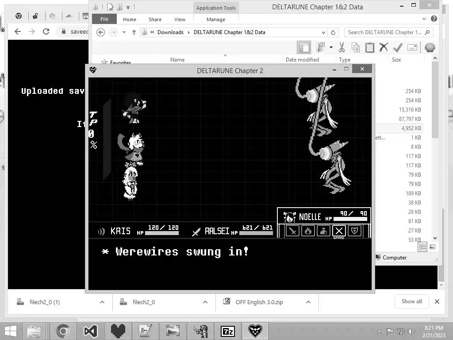Click the checkmark Properties icon in Explorer
The height and width of the screenshot is (340, 453).
point(398,47)
